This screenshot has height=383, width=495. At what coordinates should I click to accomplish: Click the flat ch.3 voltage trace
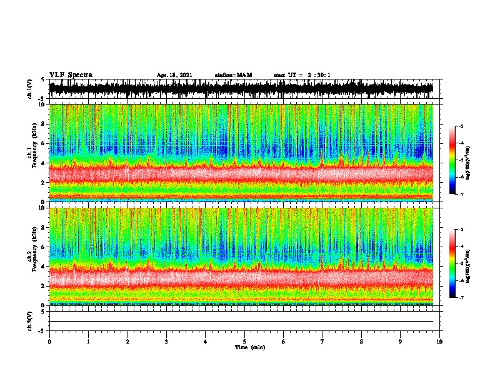pyautogui.click(x=241, y=322)
